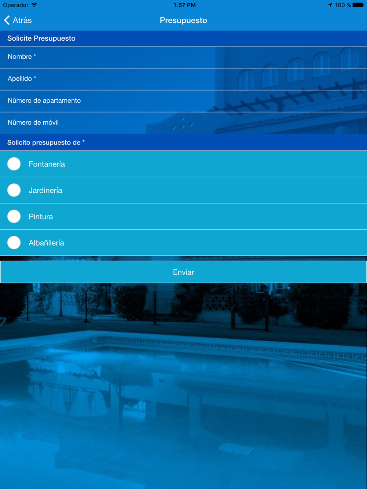
Task: Tap the Wi-Fi status icon
Action: [x=34, y=5]
